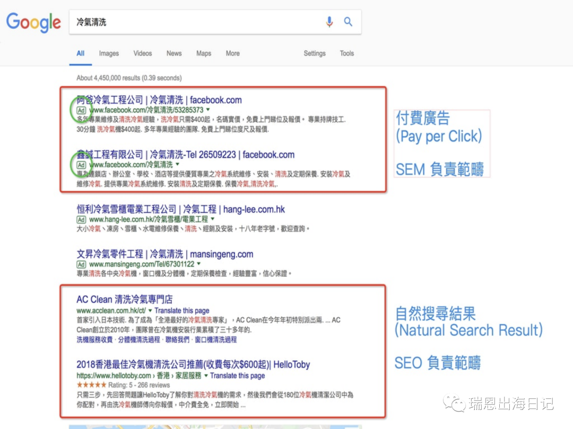Open 阿爸冷氣工程公司 ad title link

point(159,100)
